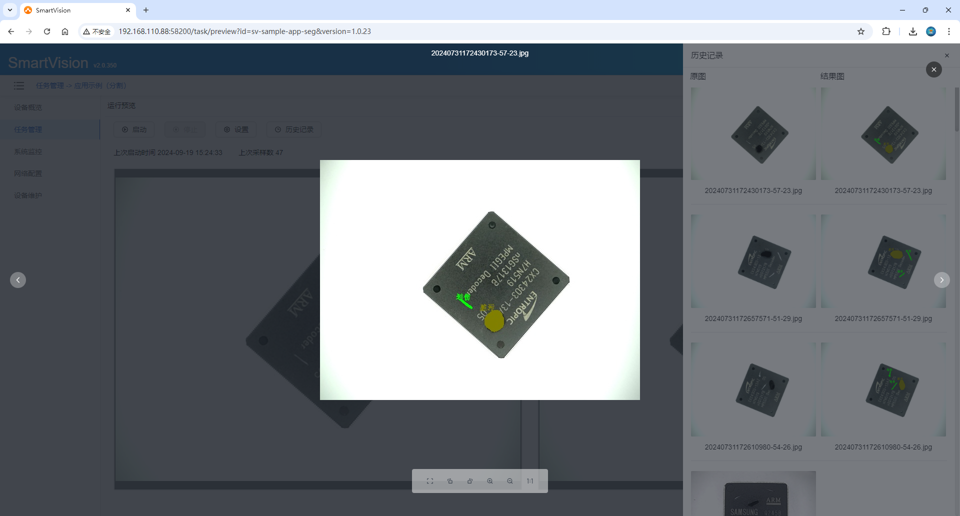Click the 启动 start button
This screenshot has width=960, height=516.
pos(134,129)
